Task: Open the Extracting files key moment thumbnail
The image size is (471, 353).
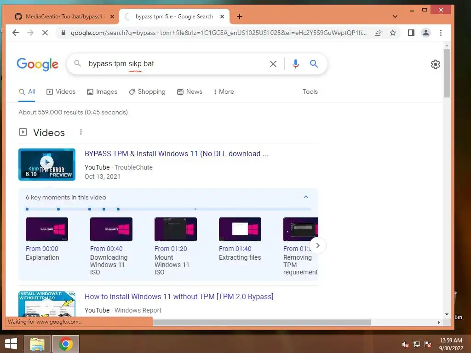Action: point(240,229)
